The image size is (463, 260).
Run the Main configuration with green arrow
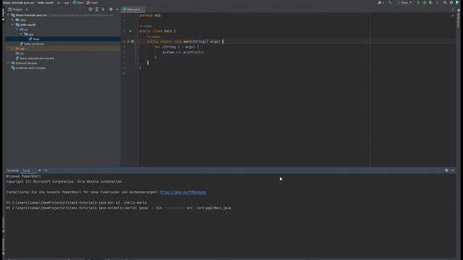(x=418, y=3)
